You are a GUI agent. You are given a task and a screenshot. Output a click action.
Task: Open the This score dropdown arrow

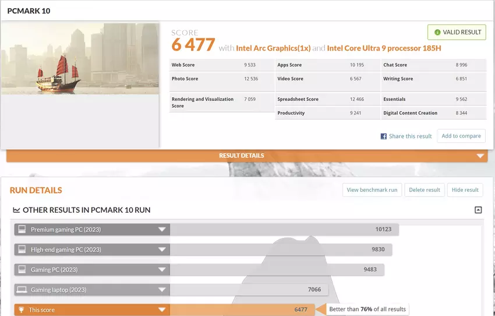[162, 310]
